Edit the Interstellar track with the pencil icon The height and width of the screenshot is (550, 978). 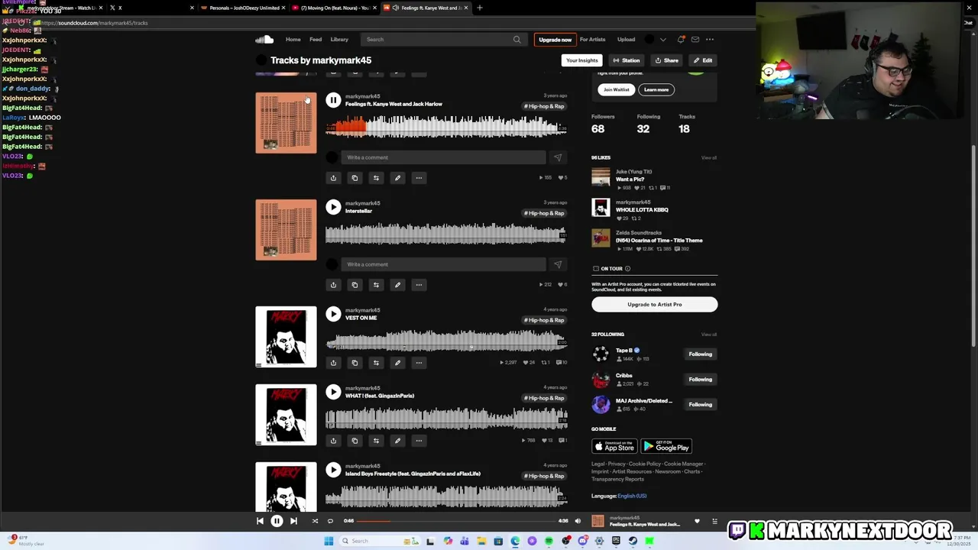[397, 285]
